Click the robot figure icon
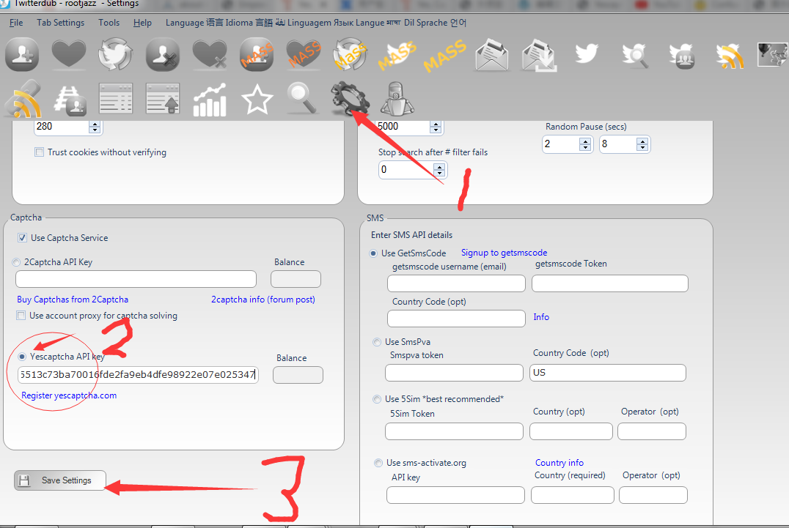The height and width of the screenshot is (528, 789). (x=397, y=98)
